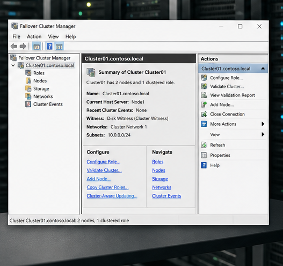
Task: Open the Action menu
Action: pos(34,37)
